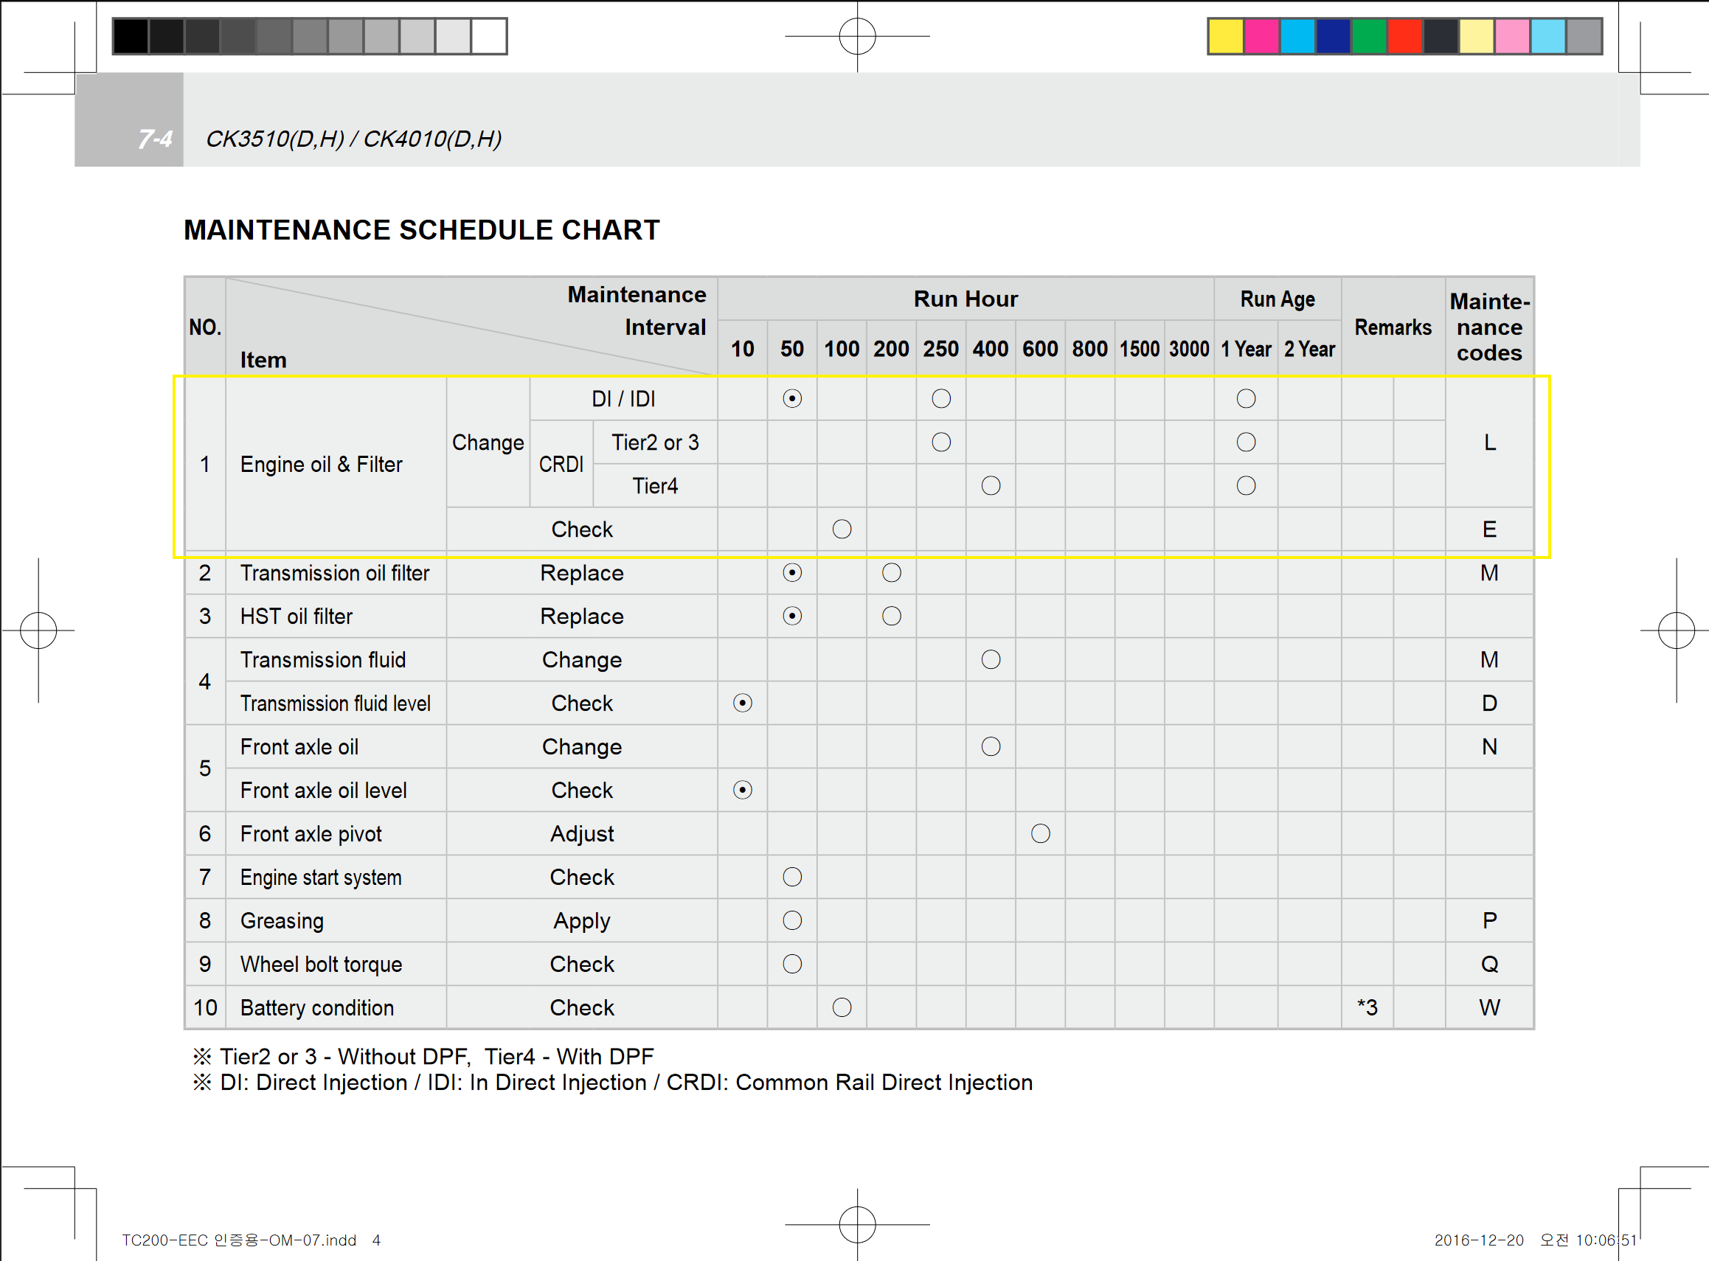Screen dimensions: 1709x1261
Task: Click the Tier4 circle under 400 hours
Action: coord(991,485)
